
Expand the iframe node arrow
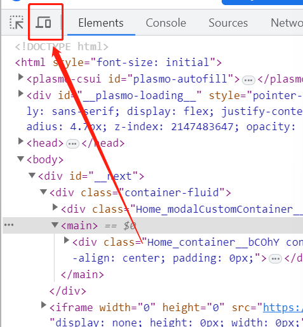click(43, 305)
